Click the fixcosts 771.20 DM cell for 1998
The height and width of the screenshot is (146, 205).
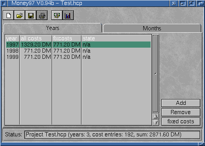click(x=67, y=51)
